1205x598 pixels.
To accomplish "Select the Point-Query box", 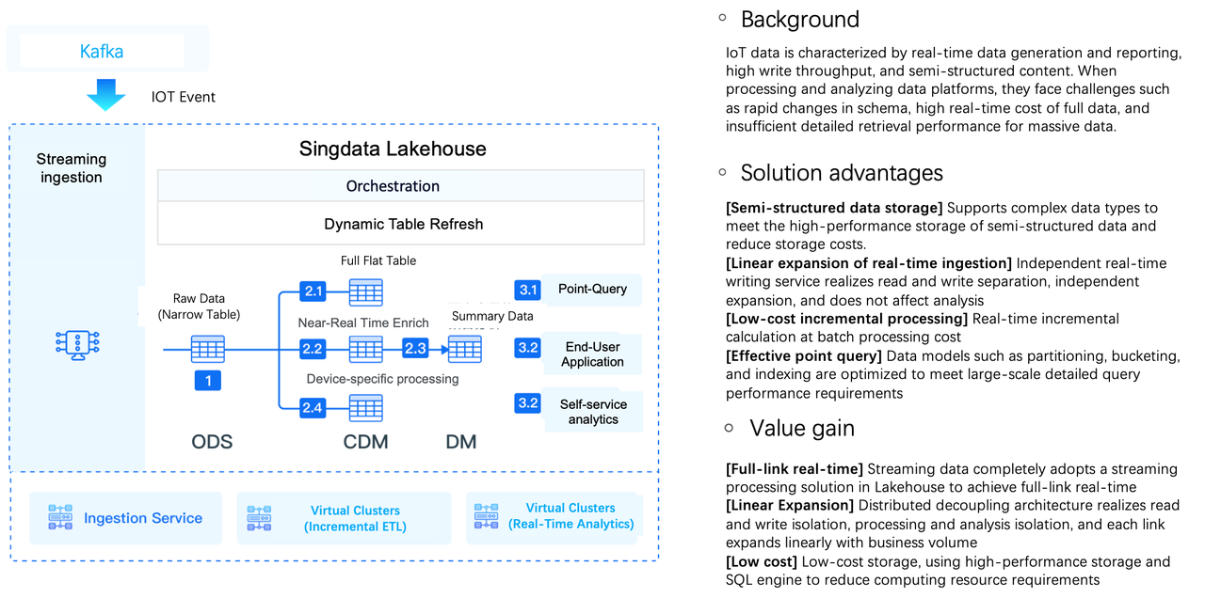I will point(592,290).
